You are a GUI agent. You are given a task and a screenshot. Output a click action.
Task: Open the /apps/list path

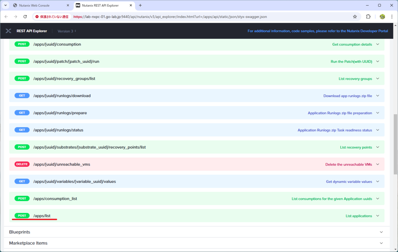(x=42, y=216)
